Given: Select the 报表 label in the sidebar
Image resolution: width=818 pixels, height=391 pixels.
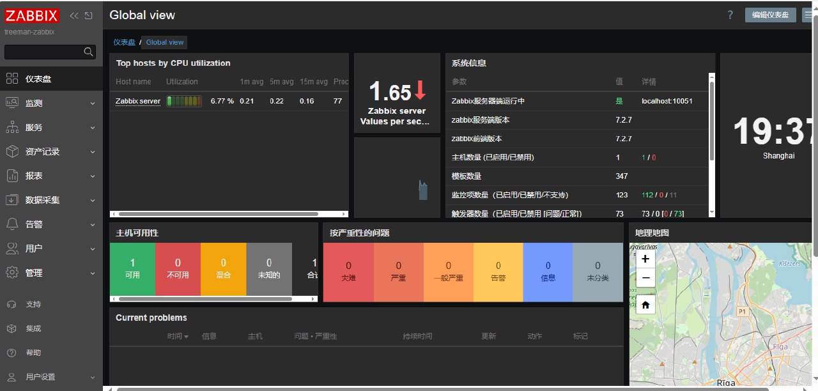Looking at the screenshot, I should click(x=34, y=176).
